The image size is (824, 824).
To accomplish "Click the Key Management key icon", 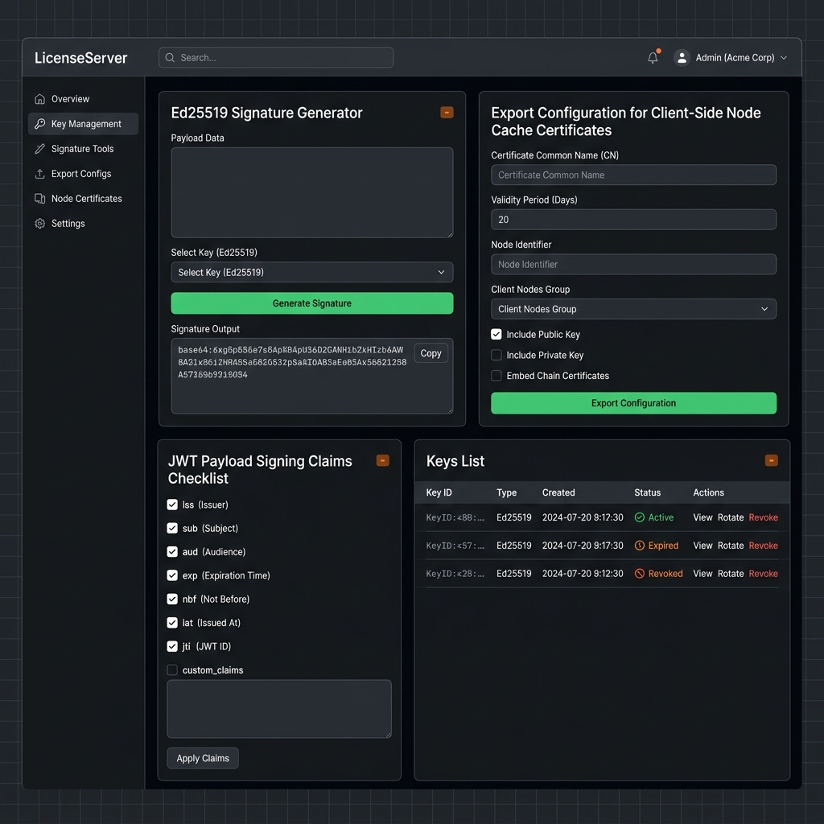I will coord(40,124).
